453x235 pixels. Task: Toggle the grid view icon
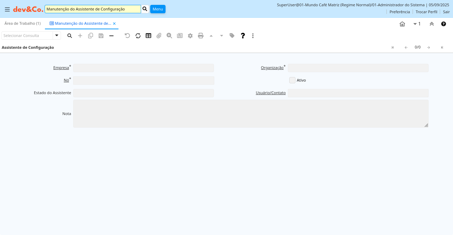(x=148, y=36)
